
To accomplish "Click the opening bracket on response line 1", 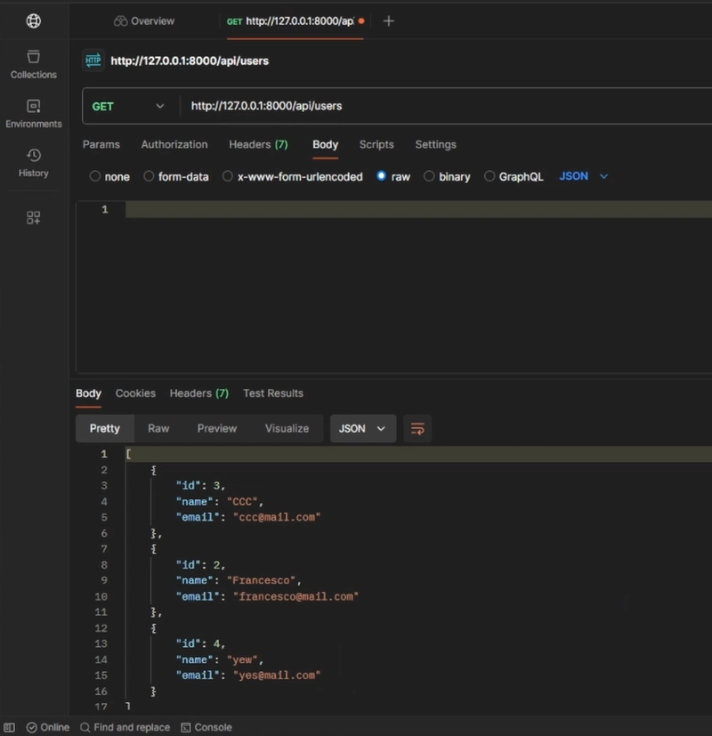I will [128, 454].
